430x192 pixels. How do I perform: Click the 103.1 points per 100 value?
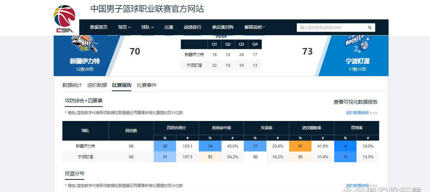(187, 146)
